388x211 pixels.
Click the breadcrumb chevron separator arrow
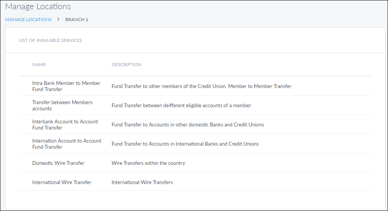58,19
